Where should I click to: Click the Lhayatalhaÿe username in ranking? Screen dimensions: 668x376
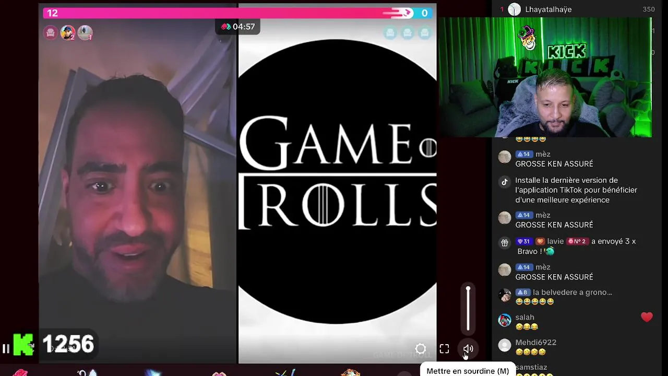click(548, 9)
